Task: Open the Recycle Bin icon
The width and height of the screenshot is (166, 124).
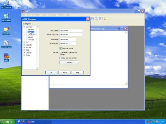Action: coord(6,18)
